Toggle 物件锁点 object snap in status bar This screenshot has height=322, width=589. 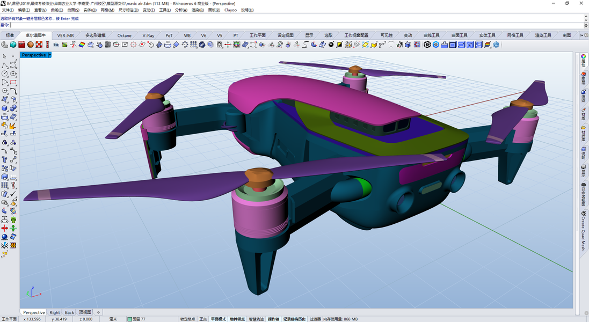(x=237, y=319)
